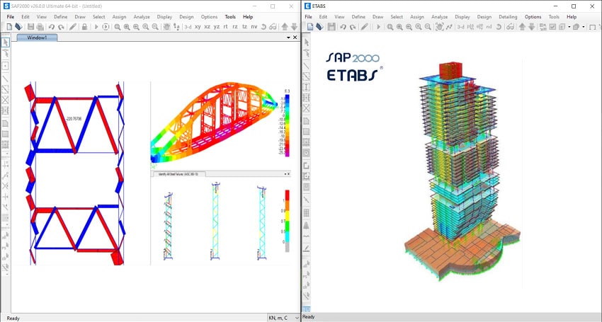
Task: Click Undo arrow in ETABS toolbar
Action: [x=343, y=27]
